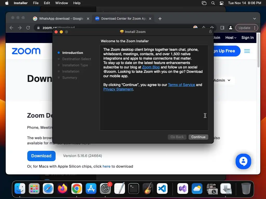
Task: Click Sign In on Zoom website
Action: point(248,38)
